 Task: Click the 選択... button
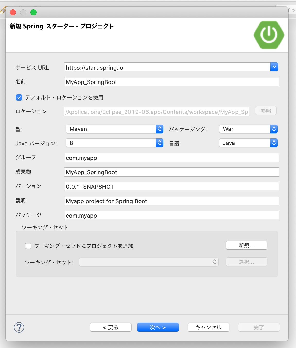[x=247, y=262]
